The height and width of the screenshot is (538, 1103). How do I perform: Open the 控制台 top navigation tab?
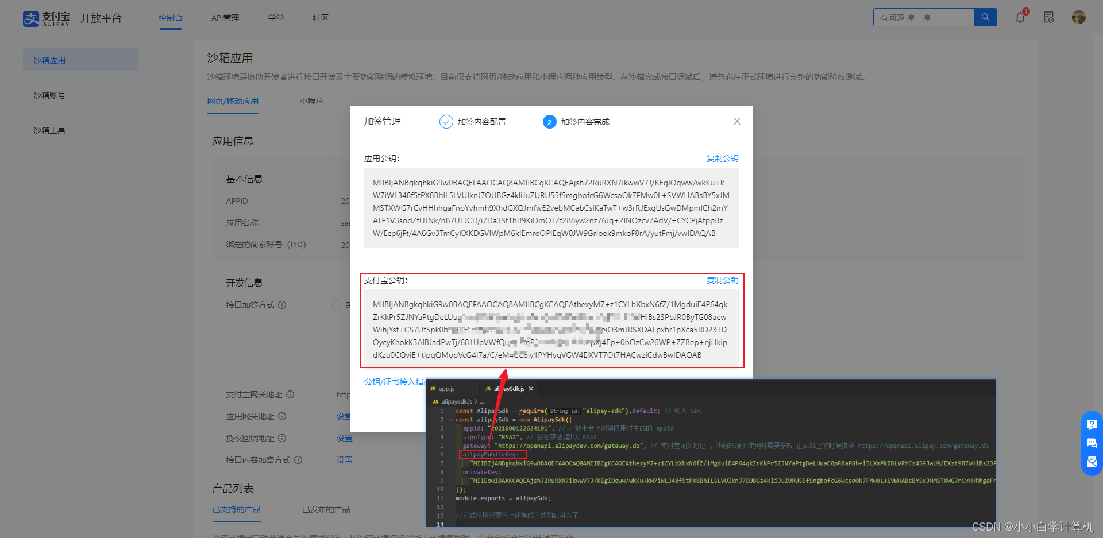tap(171, 18)
